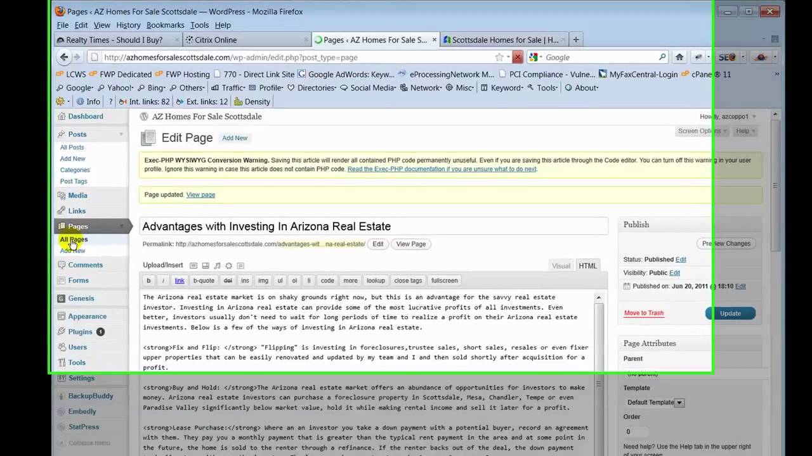
Task: Click the Plugins icon in sidebar
Action: coord(61,332)
